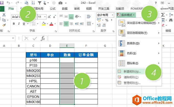The width and height of the screenshot is (174, 107).
Task: Click the AutoSum sigma icon
Action: coord(163,15)
